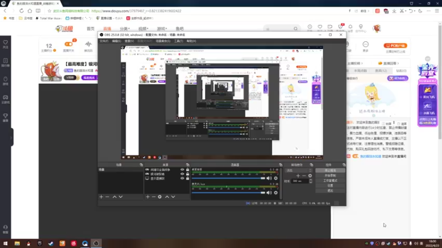
Task: Open Douyu creator center bulb icon
Action: [x=361, y=27]
